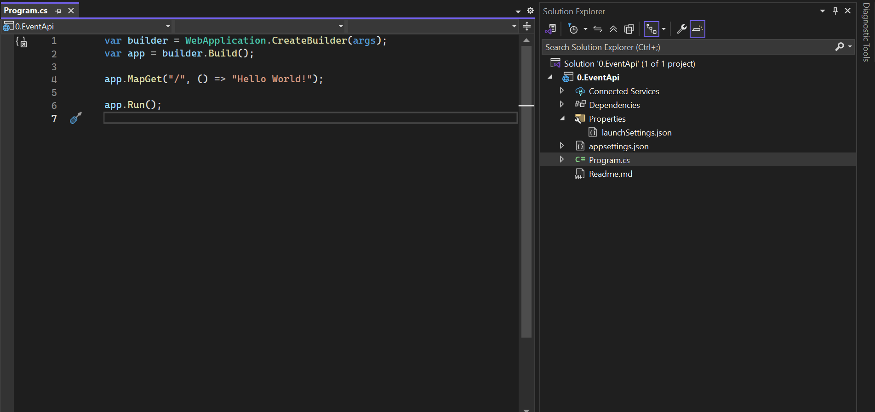Select Connected Services in the tree

click(624, 91)
